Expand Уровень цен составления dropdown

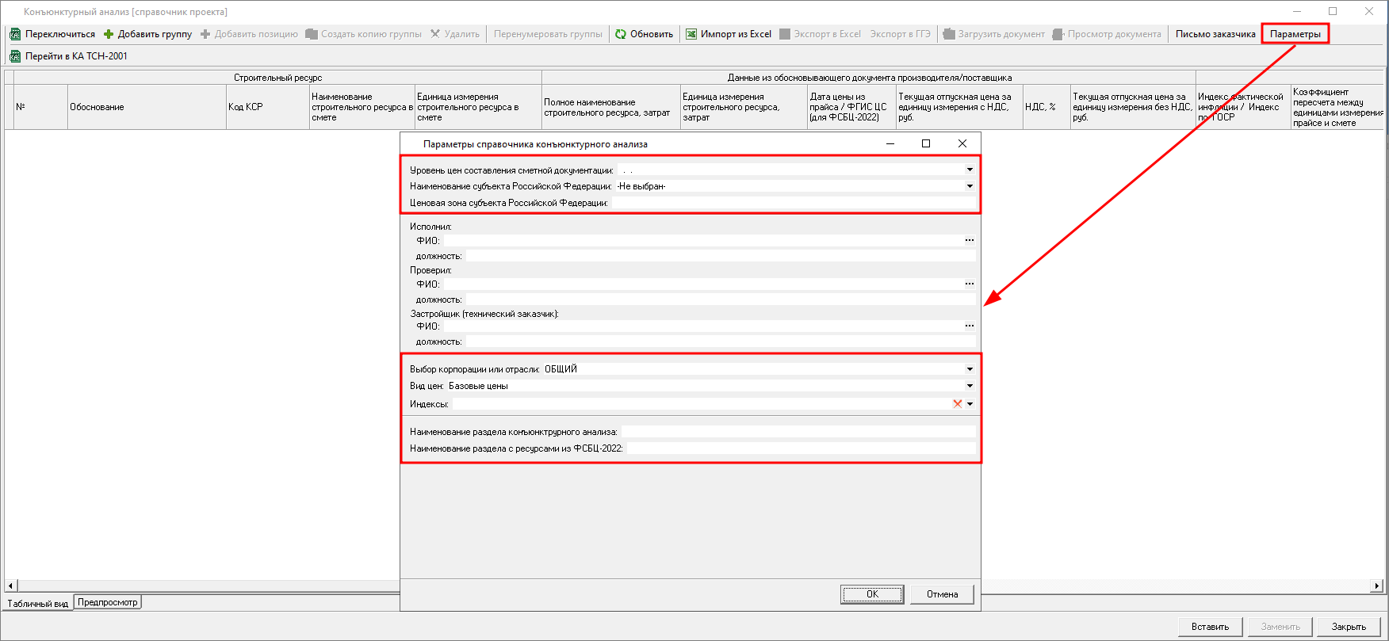(x=969, y=170)
